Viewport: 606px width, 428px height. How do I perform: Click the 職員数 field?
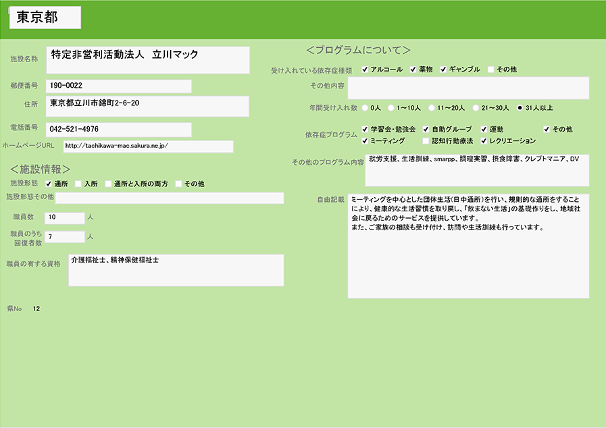tap(64, 217)
